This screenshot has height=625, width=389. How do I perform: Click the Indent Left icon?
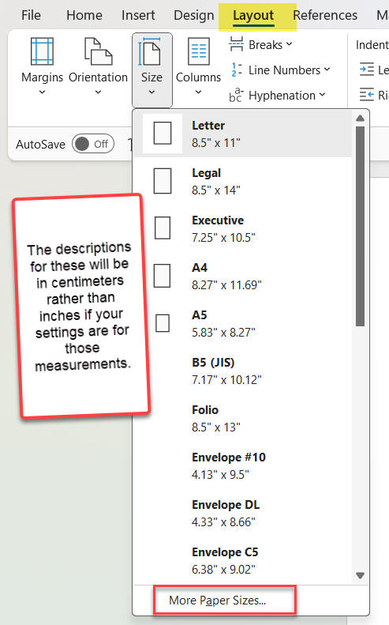coord(367,70)
